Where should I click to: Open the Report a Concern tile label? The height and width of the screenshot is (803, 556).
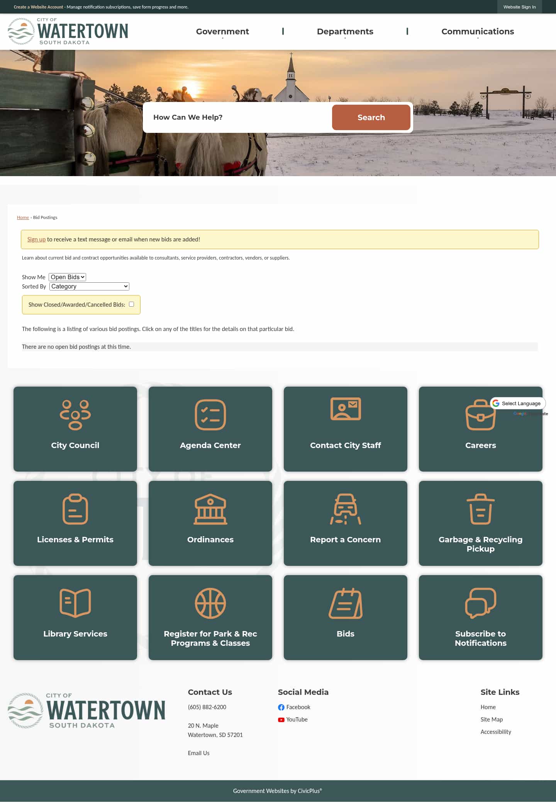point(346,540)
